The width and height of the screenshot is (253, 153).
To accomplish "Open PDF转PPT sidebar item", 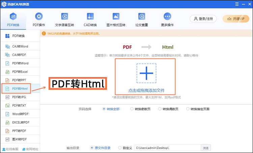I will [20, 80].
